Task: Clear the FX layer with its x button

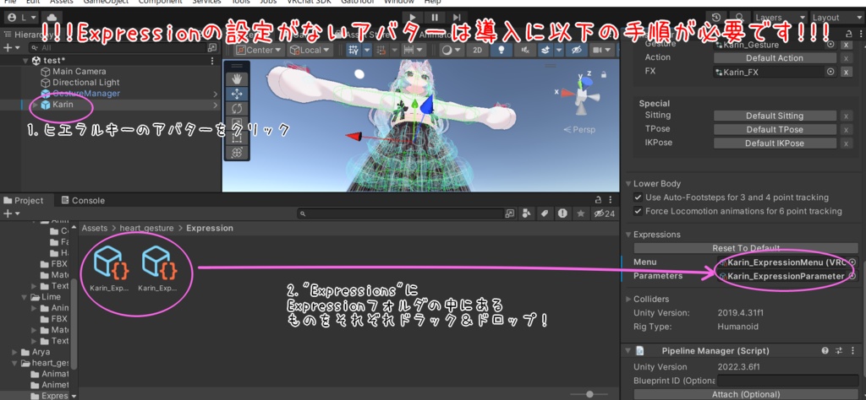Action: tap(846, 73)
